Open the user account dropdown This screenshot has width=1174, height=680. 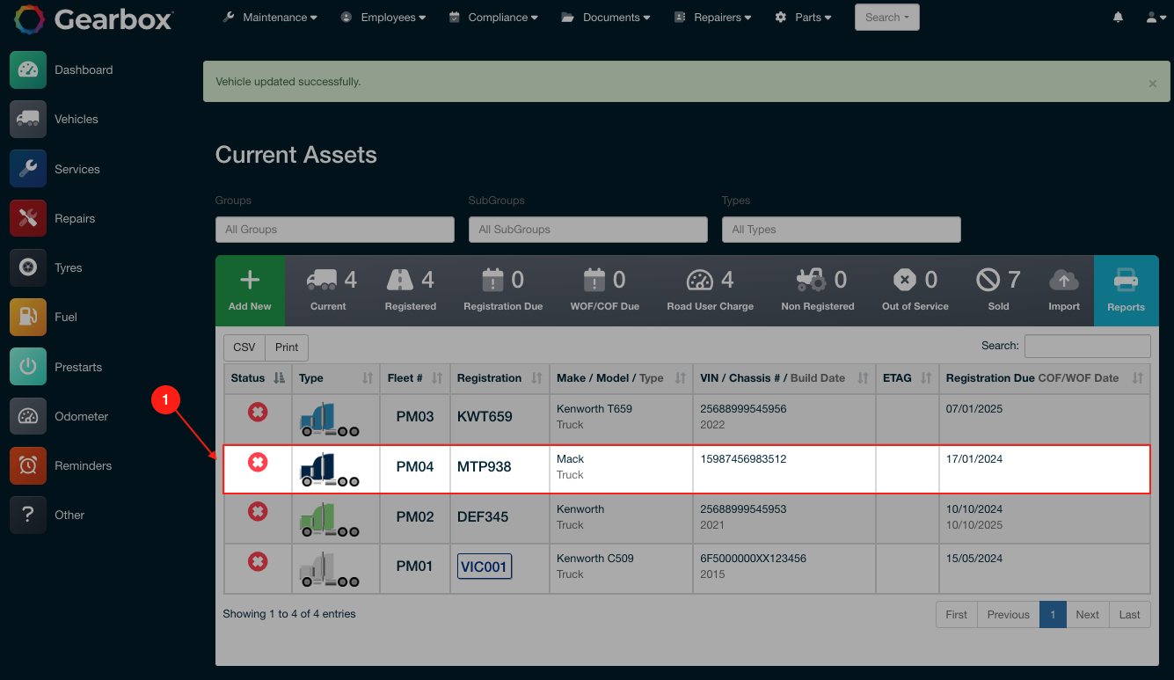[x=1156, y=18]
